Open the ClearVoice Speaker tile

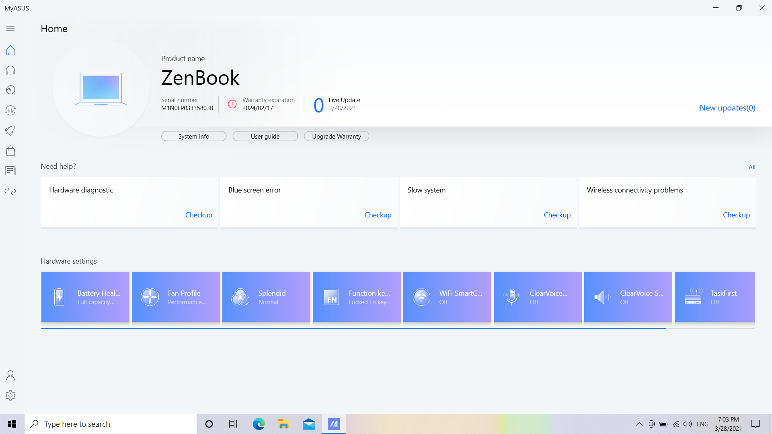coord(628,297)
